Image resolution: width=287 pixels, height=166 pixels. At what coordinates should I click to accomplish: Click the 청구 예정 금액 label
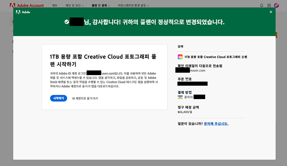pyautogui.click(x=188, y=107)
